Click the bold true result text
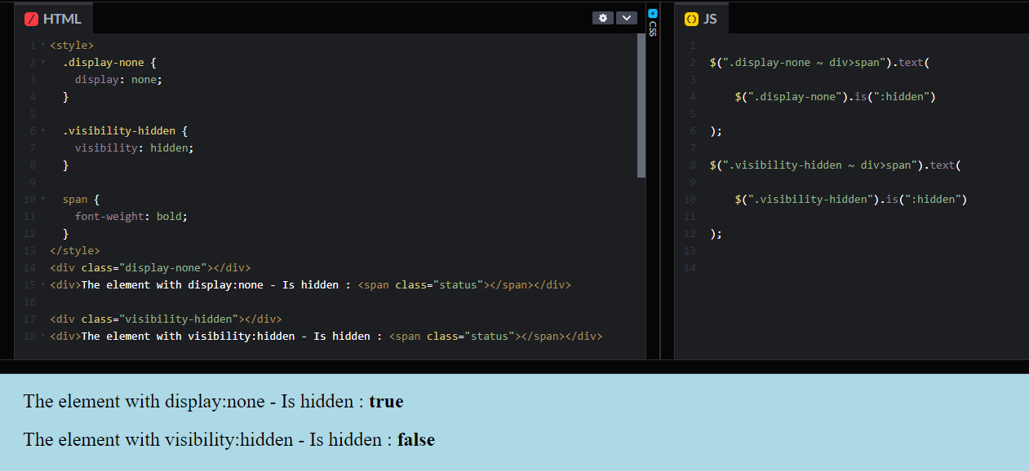Screen dimensions: 1029x471 coord(385,401)
